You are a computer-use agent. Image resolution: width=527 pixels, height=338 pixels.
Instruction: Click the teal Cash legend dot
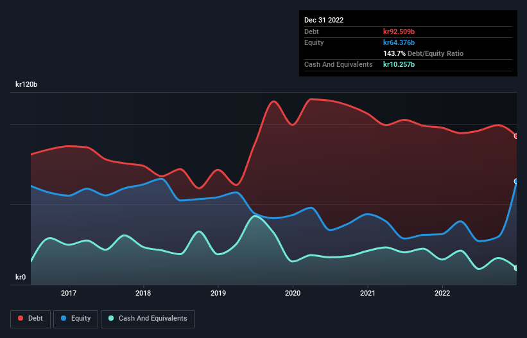point(111,318)
